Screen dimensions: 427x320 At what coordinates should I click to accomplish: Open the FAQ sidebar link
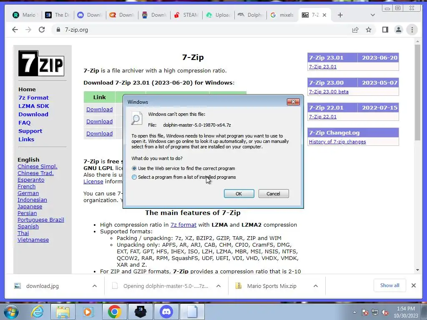pyautogui.click(x=25, y=123)
